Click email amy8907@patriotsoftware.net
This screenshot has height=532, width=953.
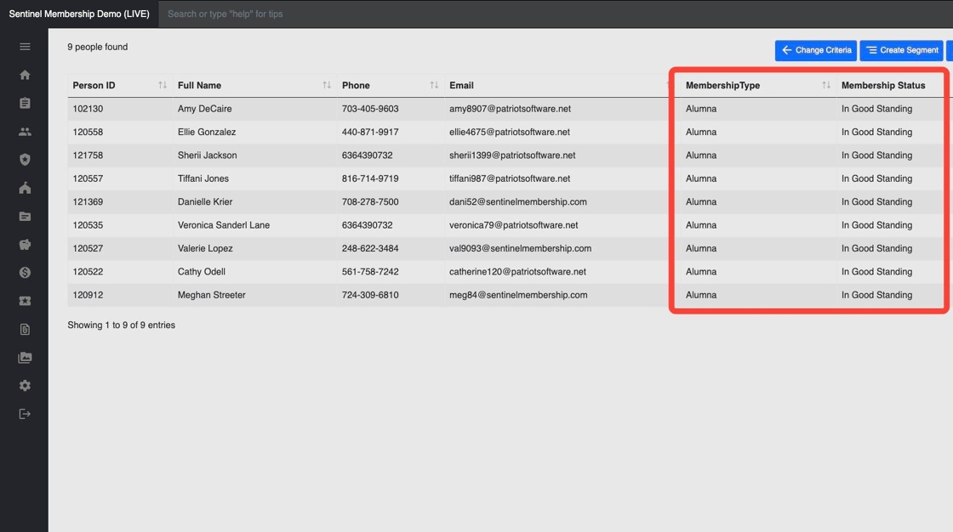click(x=510, y=109)
